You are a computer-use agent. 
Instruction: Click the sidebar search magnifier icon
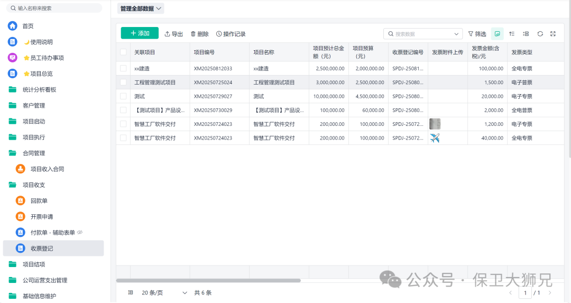point(13,8)
